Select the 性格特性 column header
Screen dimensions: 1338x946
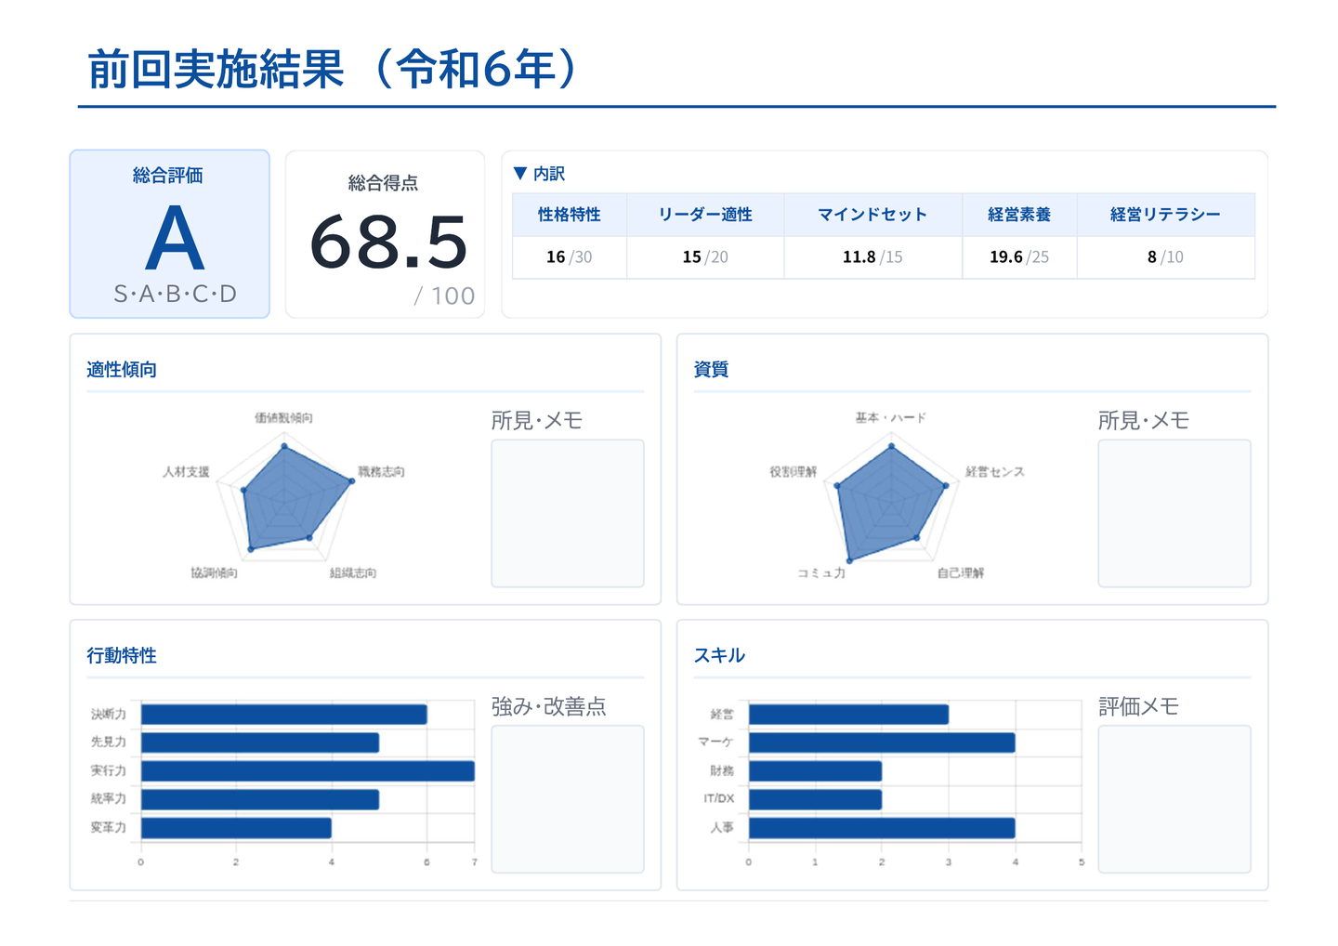click(569, 215)
